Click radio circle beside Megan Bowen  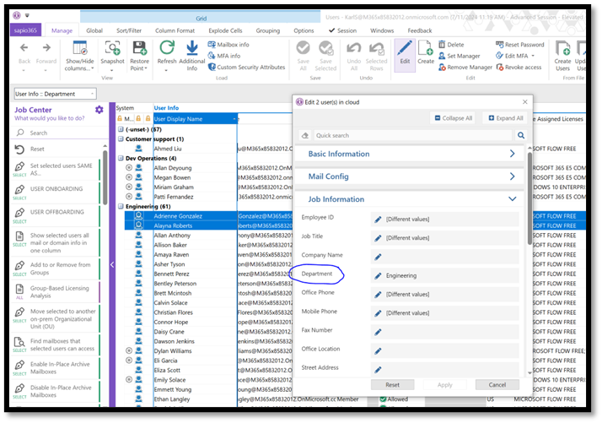point(129,177)
